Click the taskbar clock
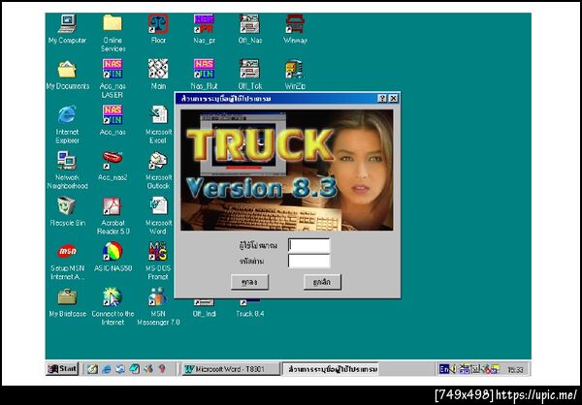582x405 pixels. pos(516,370)
